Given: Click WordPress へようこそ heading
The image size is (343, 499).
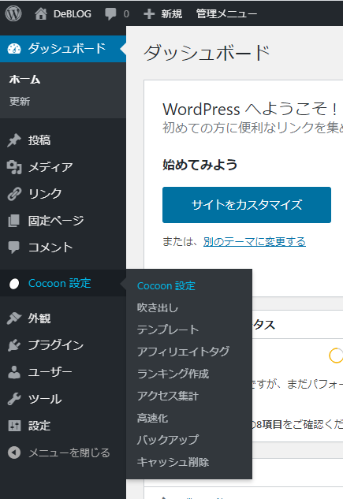Looking at the screenshot, I should pos(251,109).
